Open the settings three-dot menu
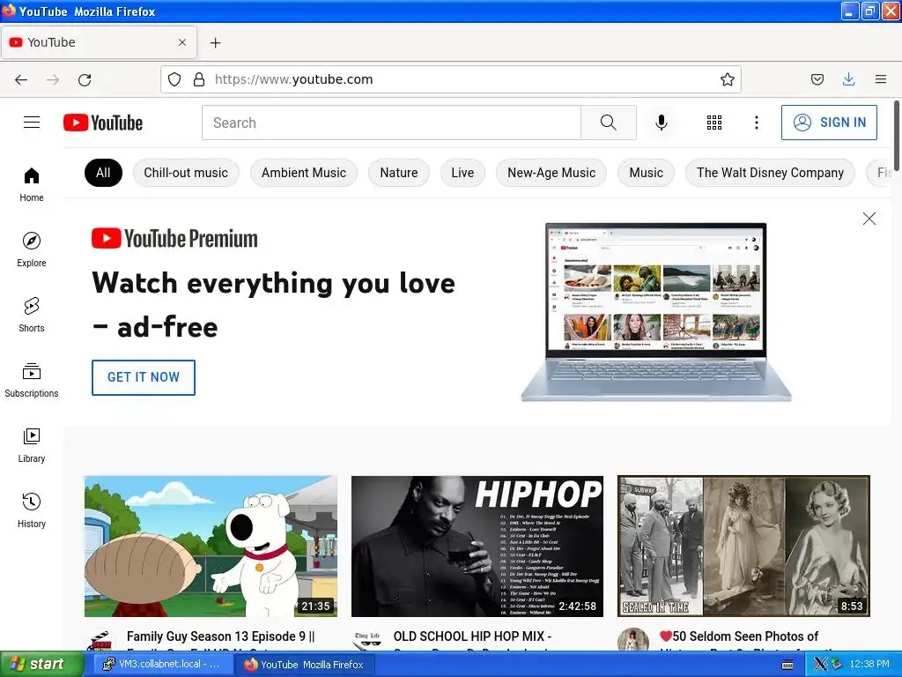This screenshot has height=677, width=902. (x=756, y=122)
